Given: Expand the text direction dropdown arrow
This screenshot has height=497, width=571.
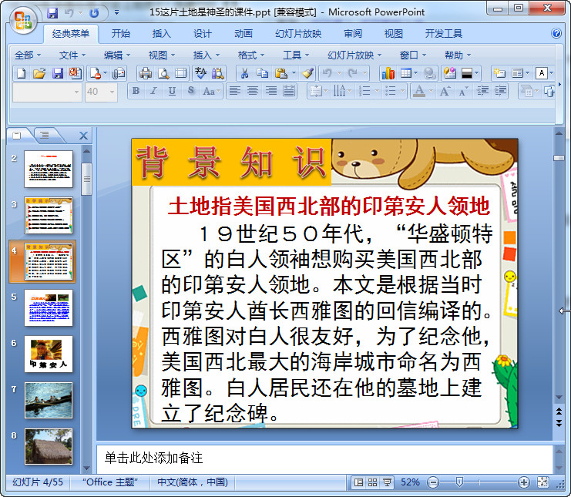Looking at the screenshot, I should pyautogui.click(x=350, y=92).
